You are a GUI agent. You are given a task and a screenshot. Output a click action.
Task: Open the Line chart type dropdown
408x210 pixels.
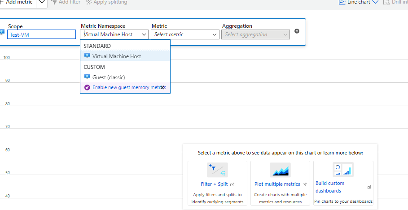[358, 2]
